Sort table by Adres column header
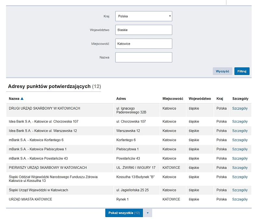This screenshot has height=219, width=260. pos(121,99)
